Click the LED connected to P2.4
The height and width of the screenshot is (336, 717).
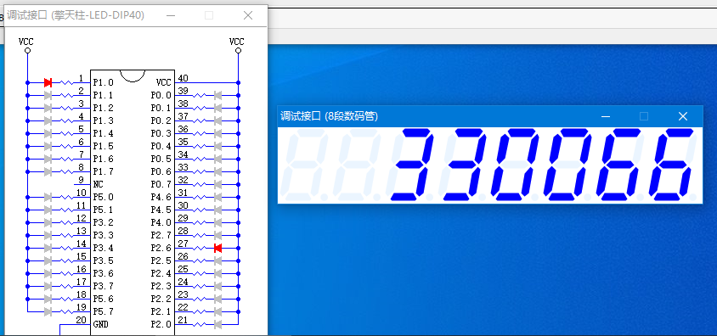click(x=217, y=274)
